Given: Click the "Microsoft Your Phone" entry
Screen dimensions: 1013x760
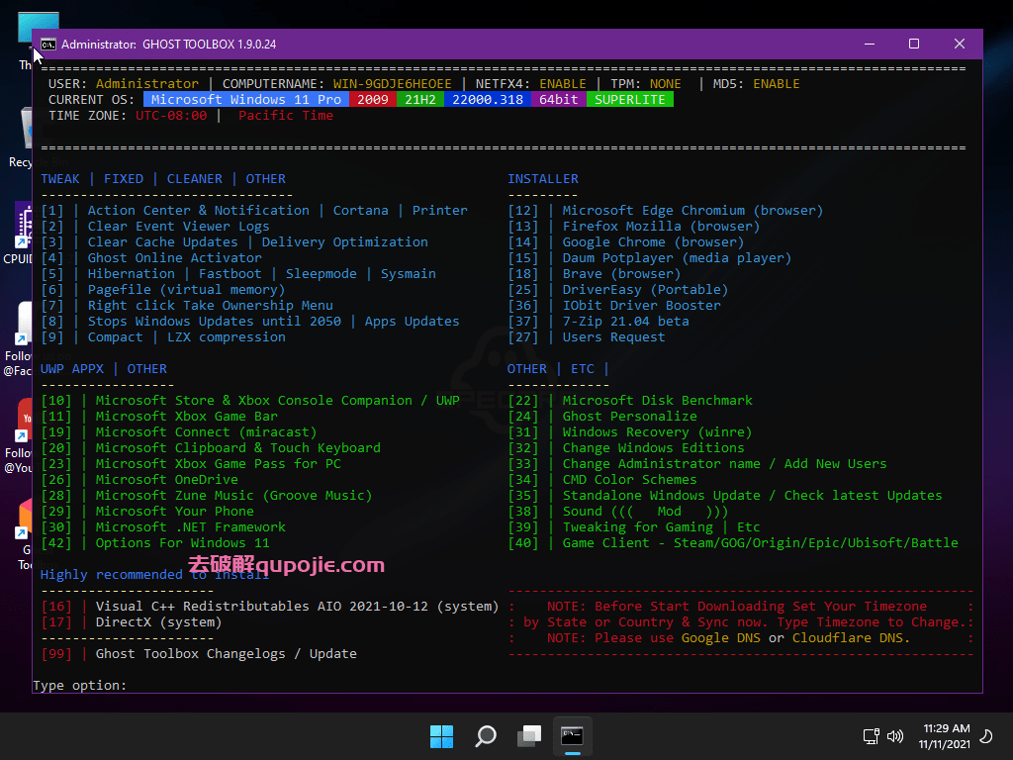Looking at the screenshot, I should 174,512.
